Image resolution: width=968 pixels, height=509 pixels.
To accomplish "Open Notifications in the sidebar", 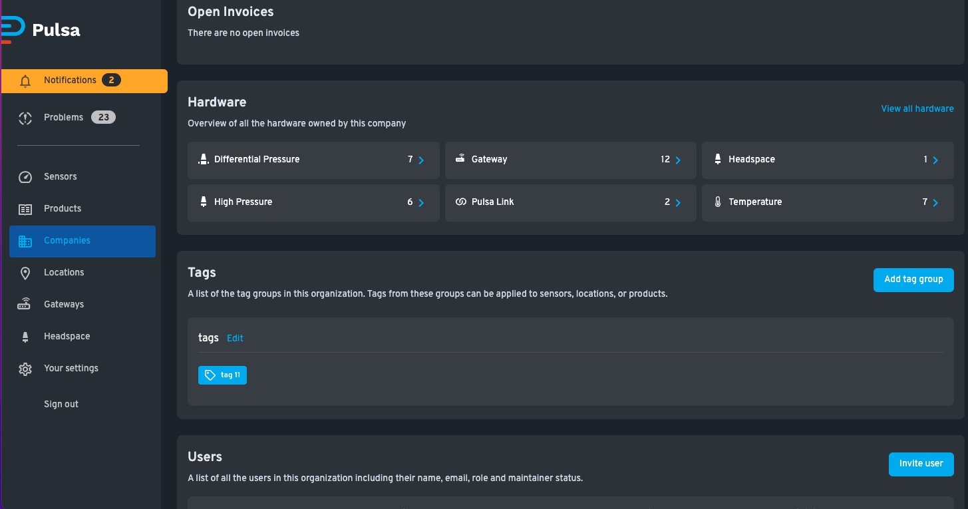I will [84, 81].
